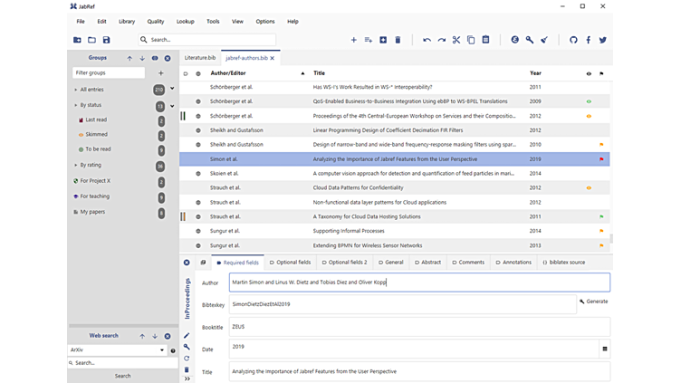Cut the entry with scissors icon

(456, 40)
